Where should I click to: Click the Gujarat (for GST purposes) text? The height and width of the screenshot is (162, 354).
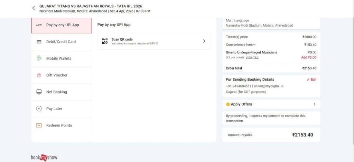246,92
